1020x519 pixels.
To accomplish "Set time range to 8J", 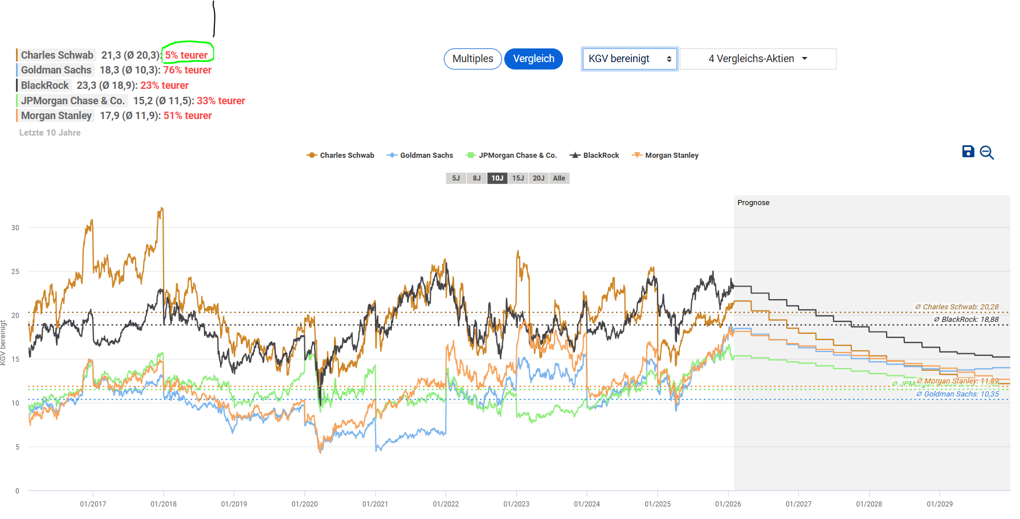I will pos(476,178).
